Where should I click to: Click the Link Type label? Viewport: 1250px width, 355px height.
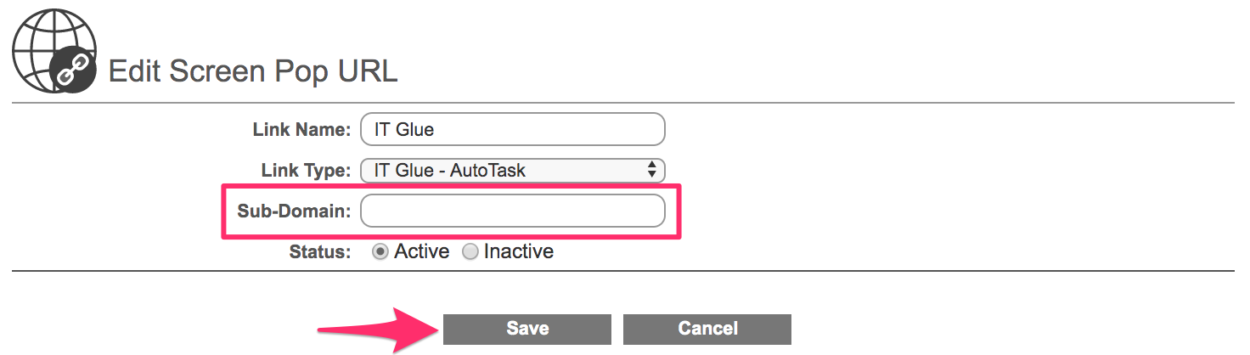click(306, 170)
